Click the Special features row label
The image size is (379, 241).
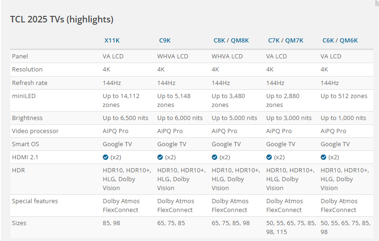tap(35, 201)
